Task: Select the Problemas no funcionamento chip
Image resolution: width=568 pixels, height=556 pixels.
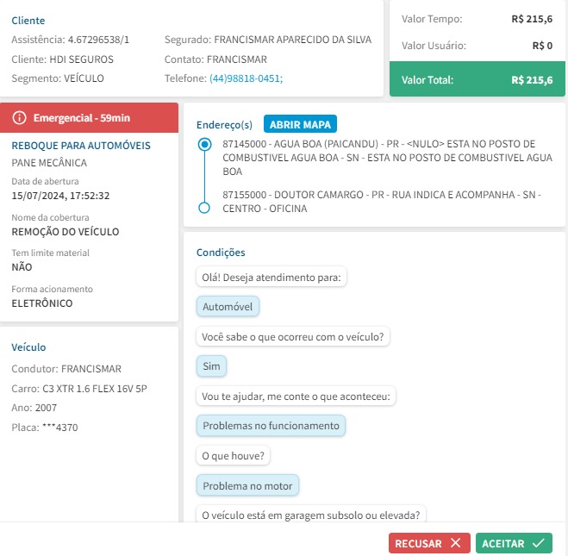Action: point(271,426)
